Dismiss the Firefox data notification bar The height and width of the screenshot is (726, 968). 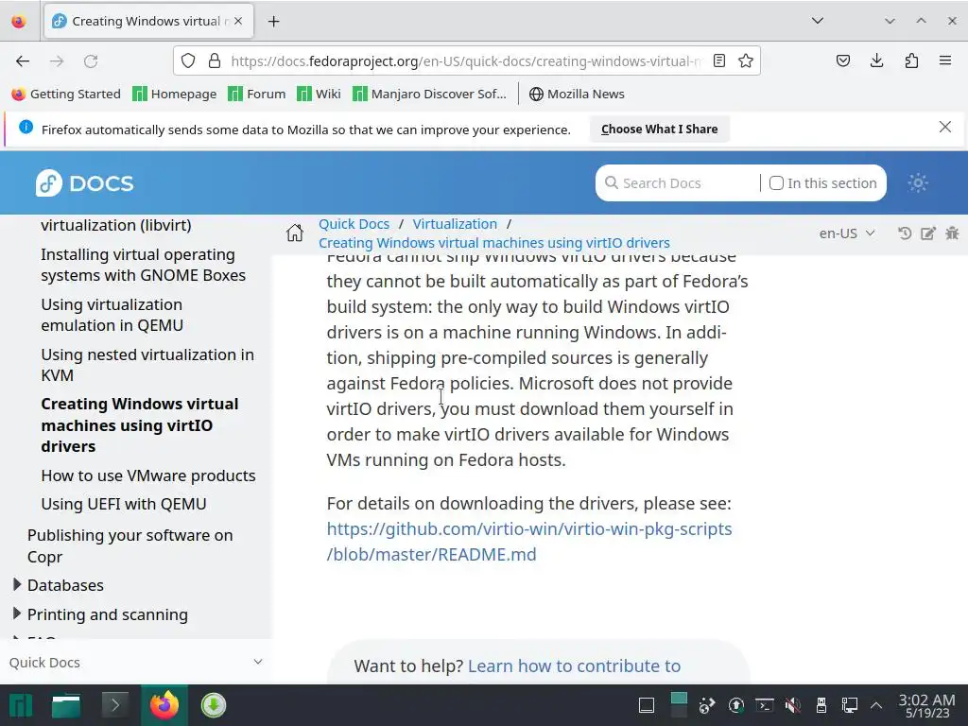pos(945,128)
